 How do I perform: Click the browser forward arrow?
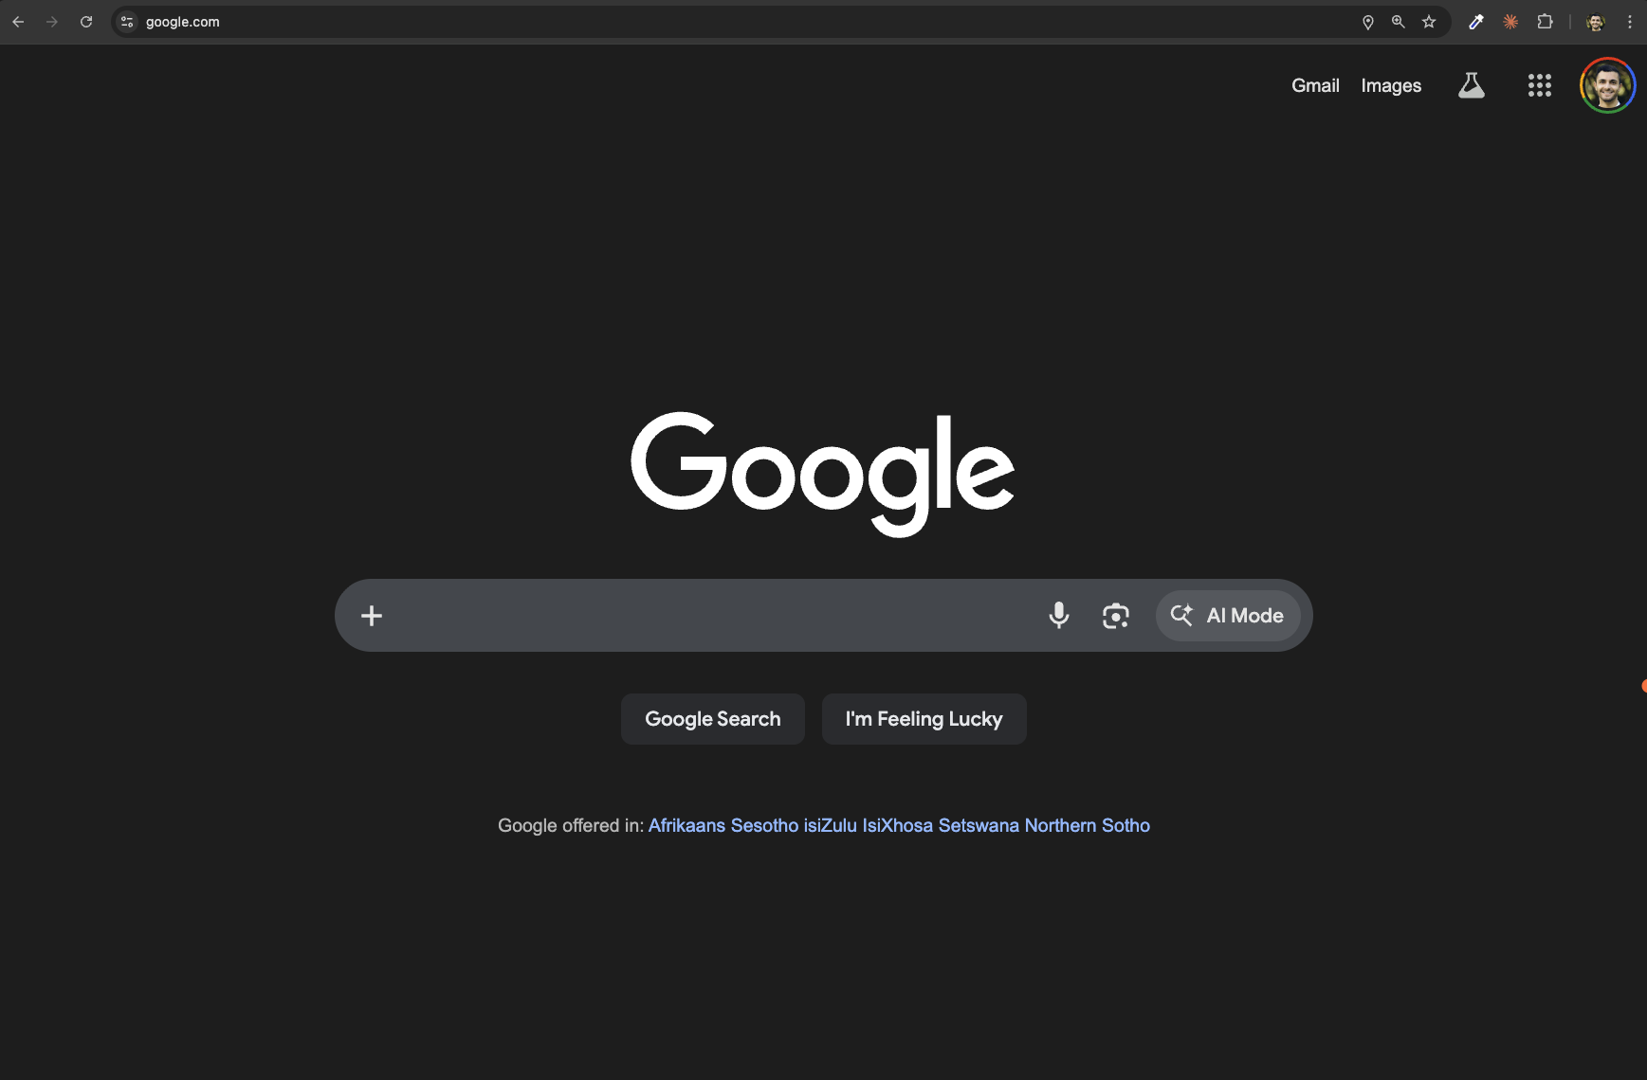[52, 22]
